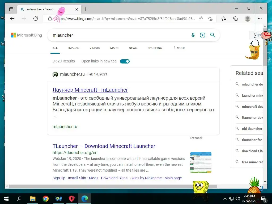Click the Microsoft Bing logo
272x204 pixels.
27,35
